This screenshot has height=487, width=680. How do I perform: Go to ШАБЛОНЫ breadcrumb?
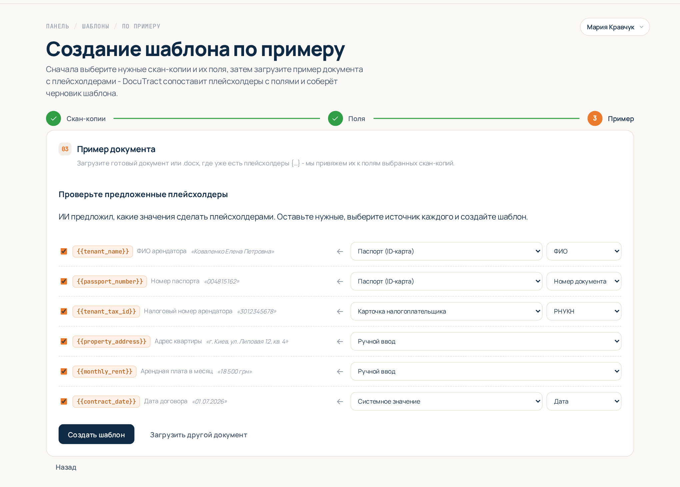tap(95, 26)
